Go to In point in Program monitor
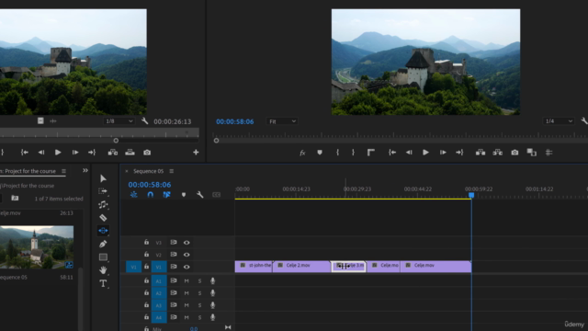Screen dimensions: 588x331 pos(392,153)
